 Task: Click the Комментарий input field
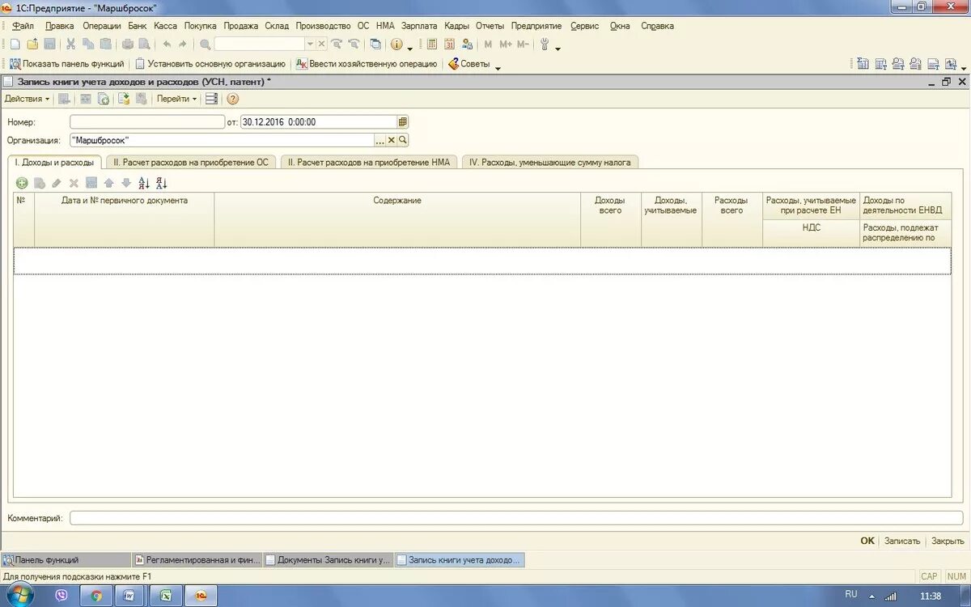(x=516, y=518)
